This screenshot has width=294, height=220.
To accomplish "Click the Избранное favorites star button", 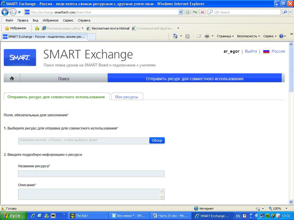I will pos(16,28).
